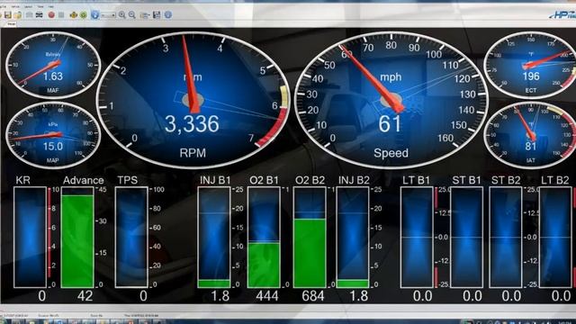Click the 196 ECT value

[x=531, y=76]
